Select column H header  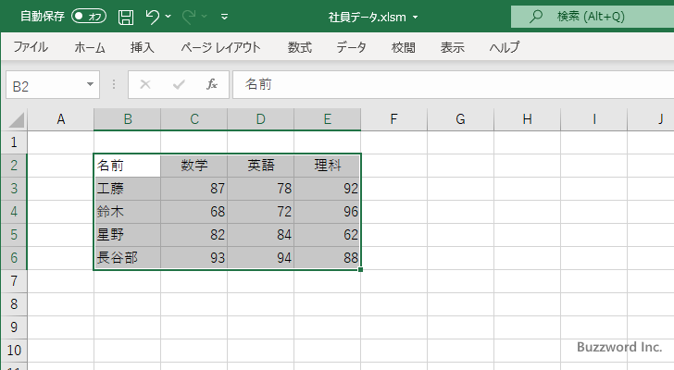527,119
